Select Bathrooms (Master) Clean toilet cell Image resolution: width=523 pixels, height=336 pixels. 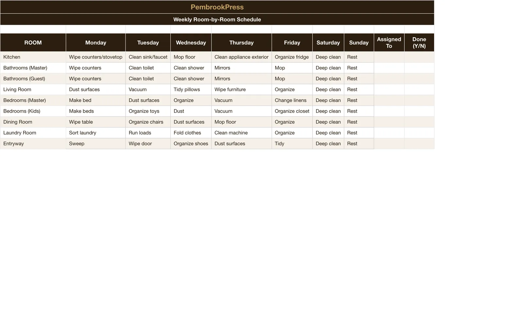coord(148,68)
